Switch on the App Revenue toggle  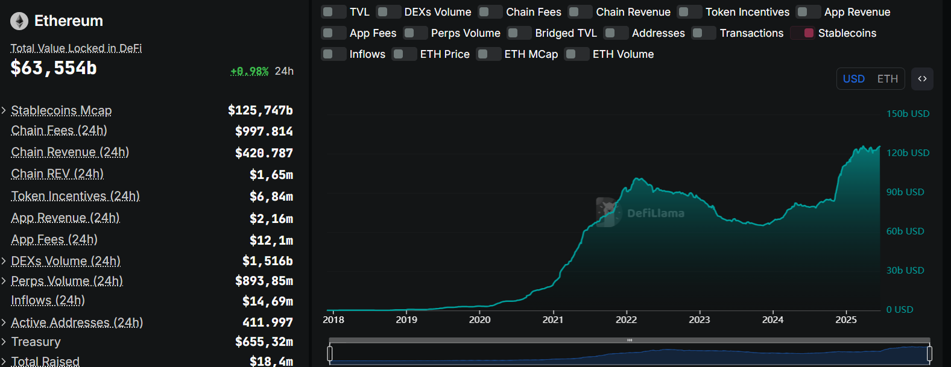pos(808,12)
